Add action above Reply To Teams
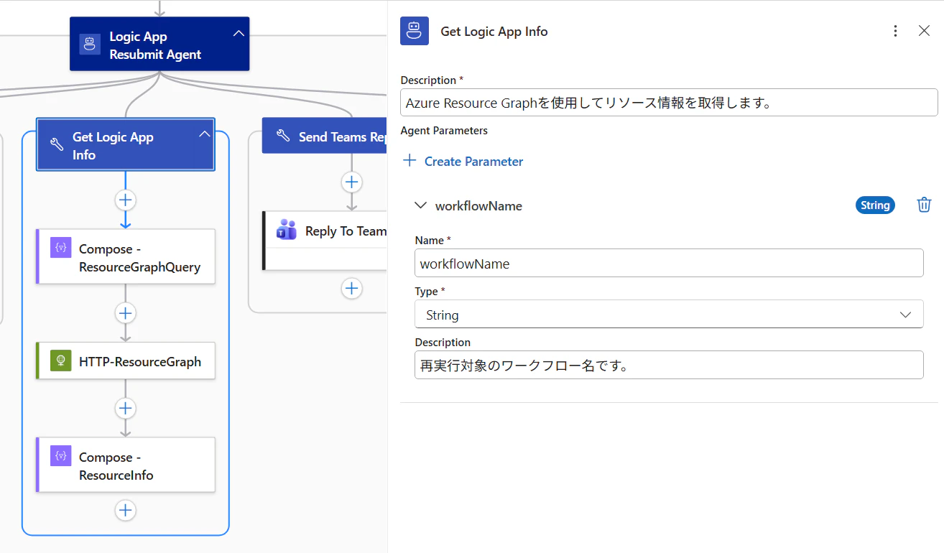The height and width of the screenshot is (553, 944). coord(351,182)
